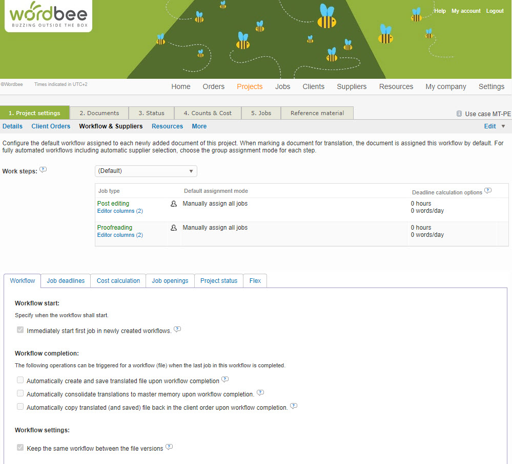Click the person icon in Proofreading row
Viewport: 512px width, 464px height.
pyautogui.click(x=174, y=228)
